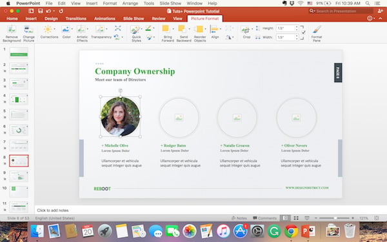Expand the Send Backward dropdown arrow
The image size is (387, 242).
(189, 29)
